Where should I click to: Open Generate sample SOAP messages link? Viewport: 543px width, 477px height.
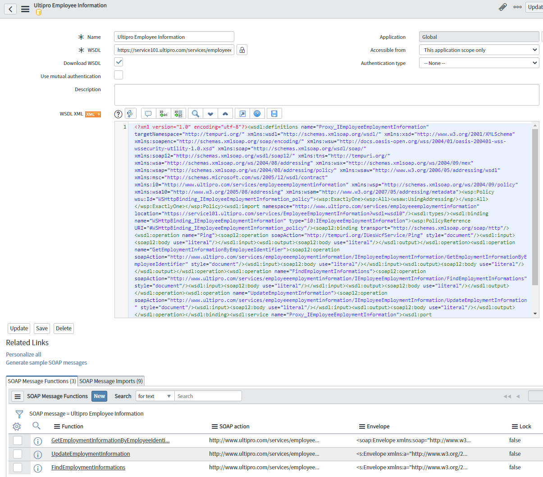[x=46, y=363]
